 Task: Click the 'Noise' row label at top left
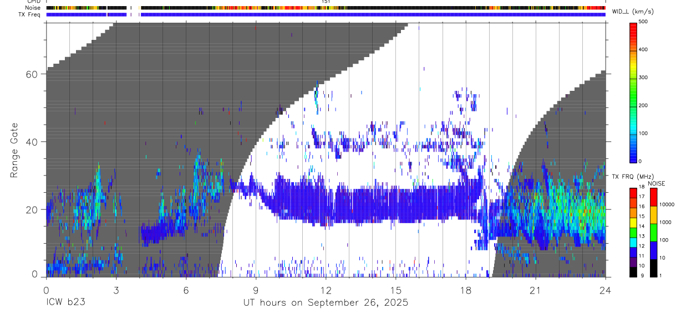(x=33, y=8)
